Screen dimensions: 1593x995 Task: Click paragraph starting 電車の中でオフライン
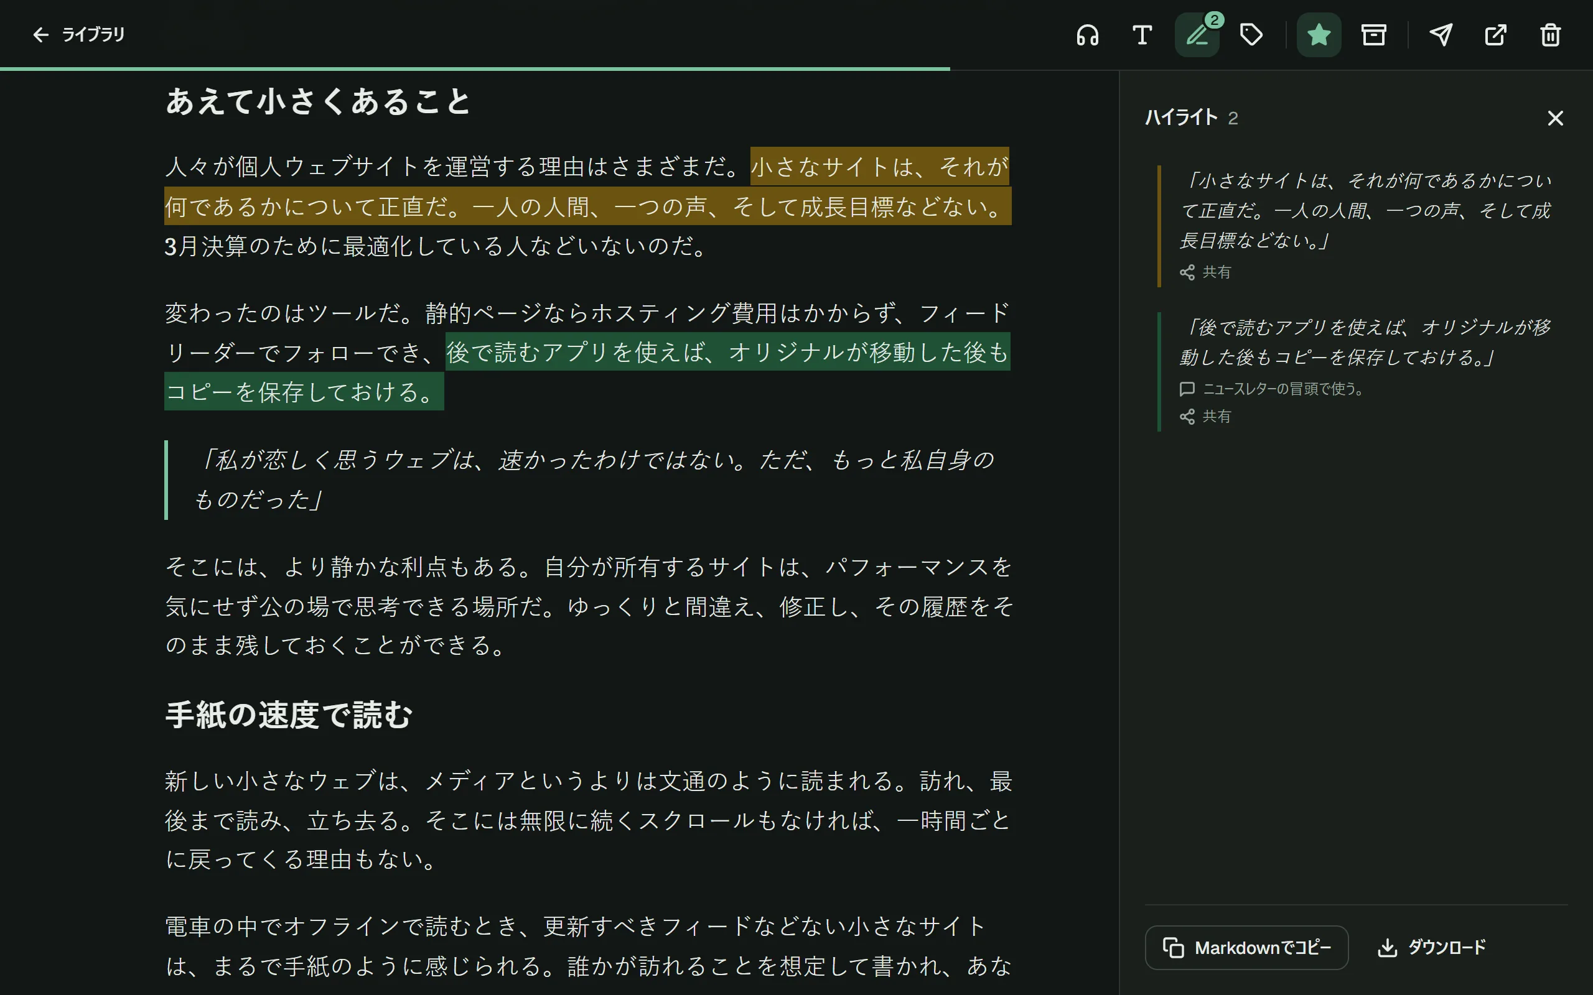click(x=588, y=948)
